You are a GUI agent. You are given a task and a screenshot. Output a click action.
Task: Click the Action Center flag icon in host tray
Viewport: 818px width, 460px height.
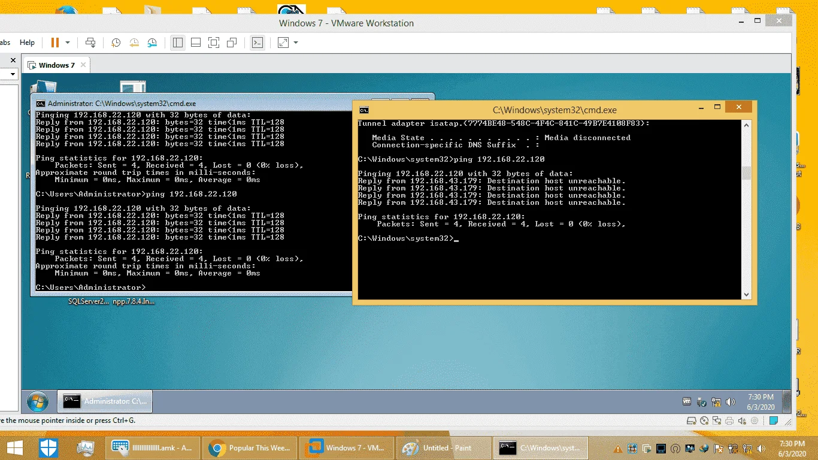pyautogui.click(x=718, y=448)
